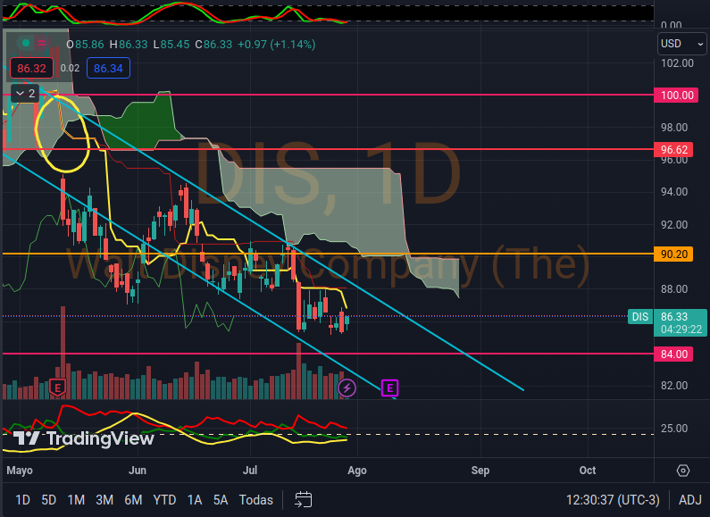
Task: Click the green market status dot
Action: [27, 43]
